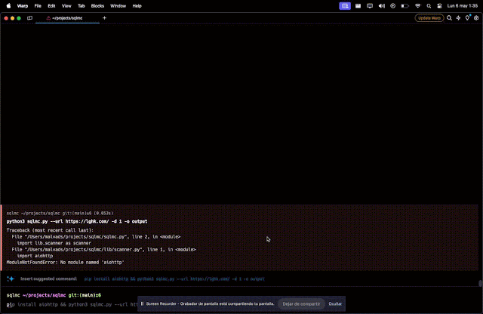
Task: Add a new terminal tab
Action: (104, 17)
